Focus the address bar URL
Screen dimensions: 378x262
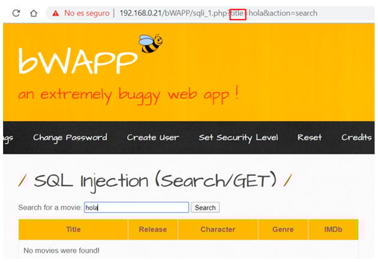[x=218, y=13]
